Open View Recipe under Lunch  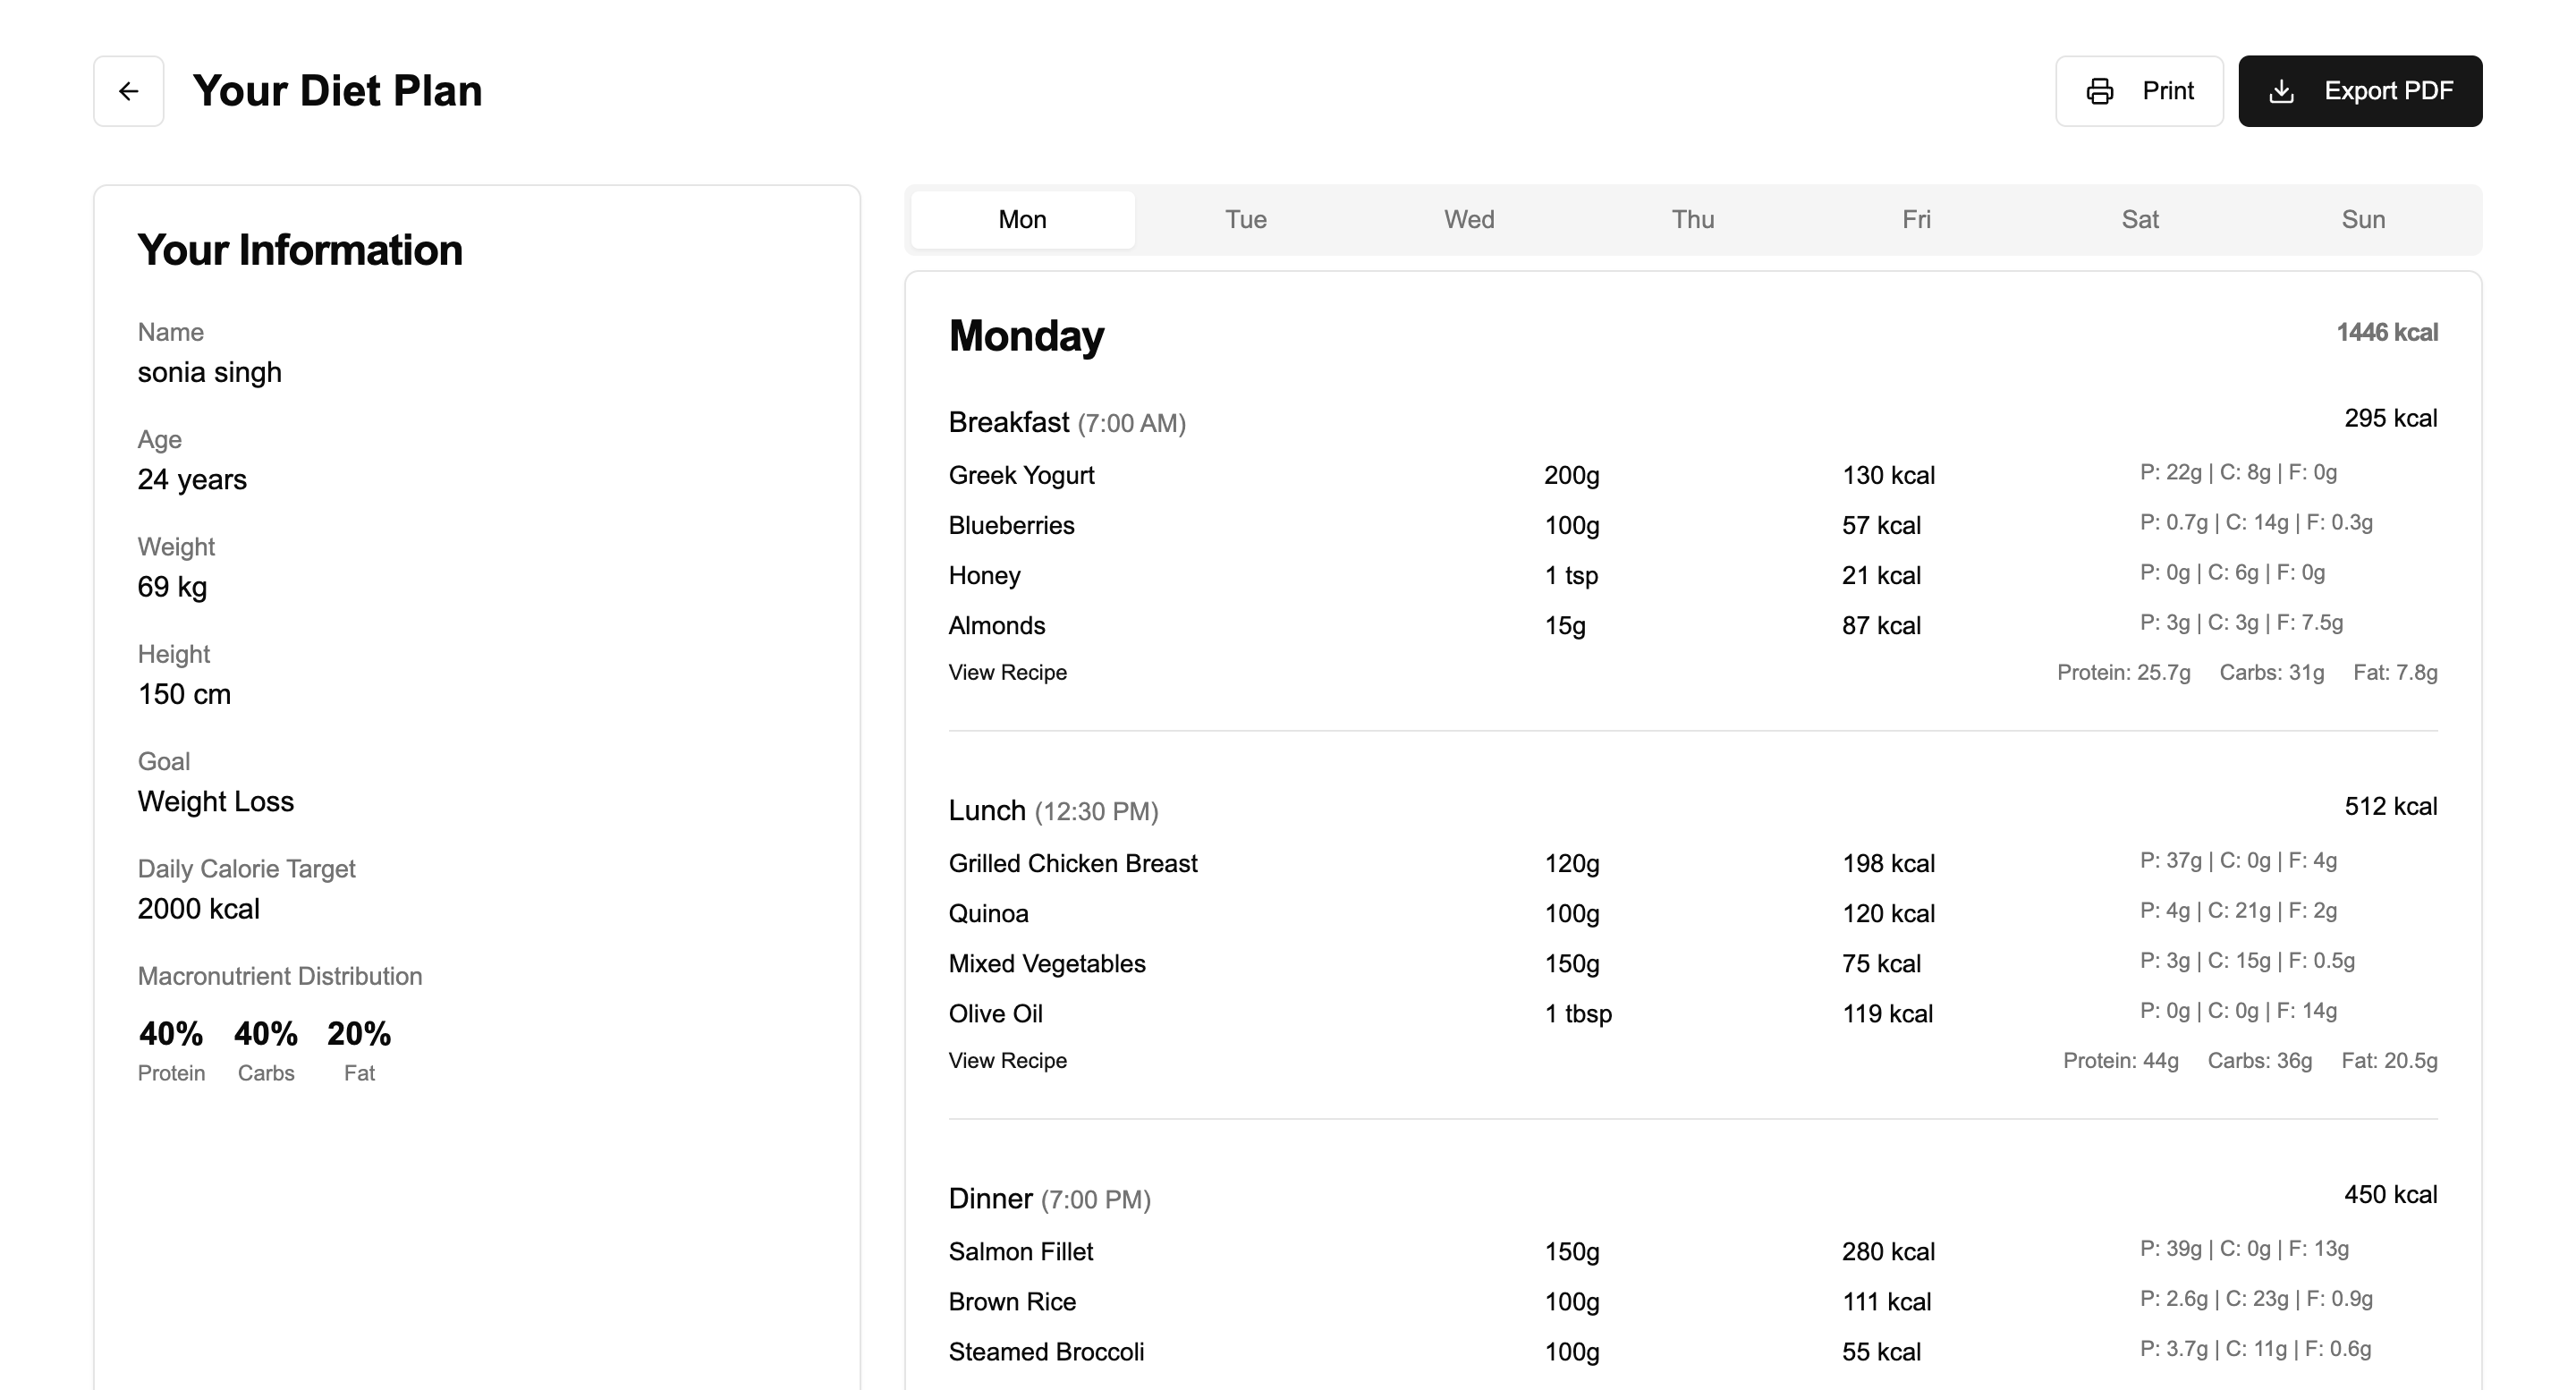[1007, 1060]
